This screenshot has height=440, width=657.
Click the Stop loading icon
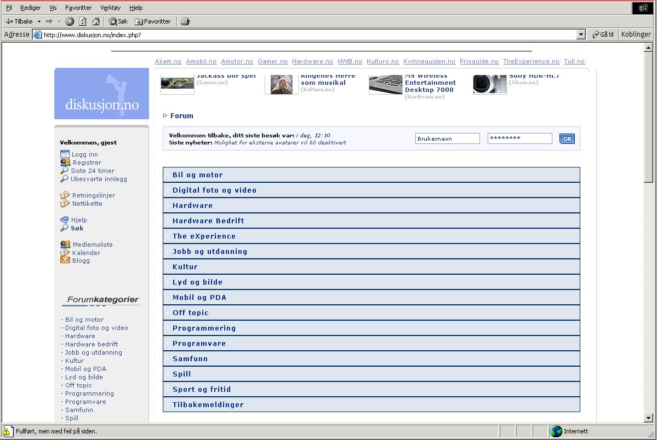pyautogui.click(x=70, y=21)
